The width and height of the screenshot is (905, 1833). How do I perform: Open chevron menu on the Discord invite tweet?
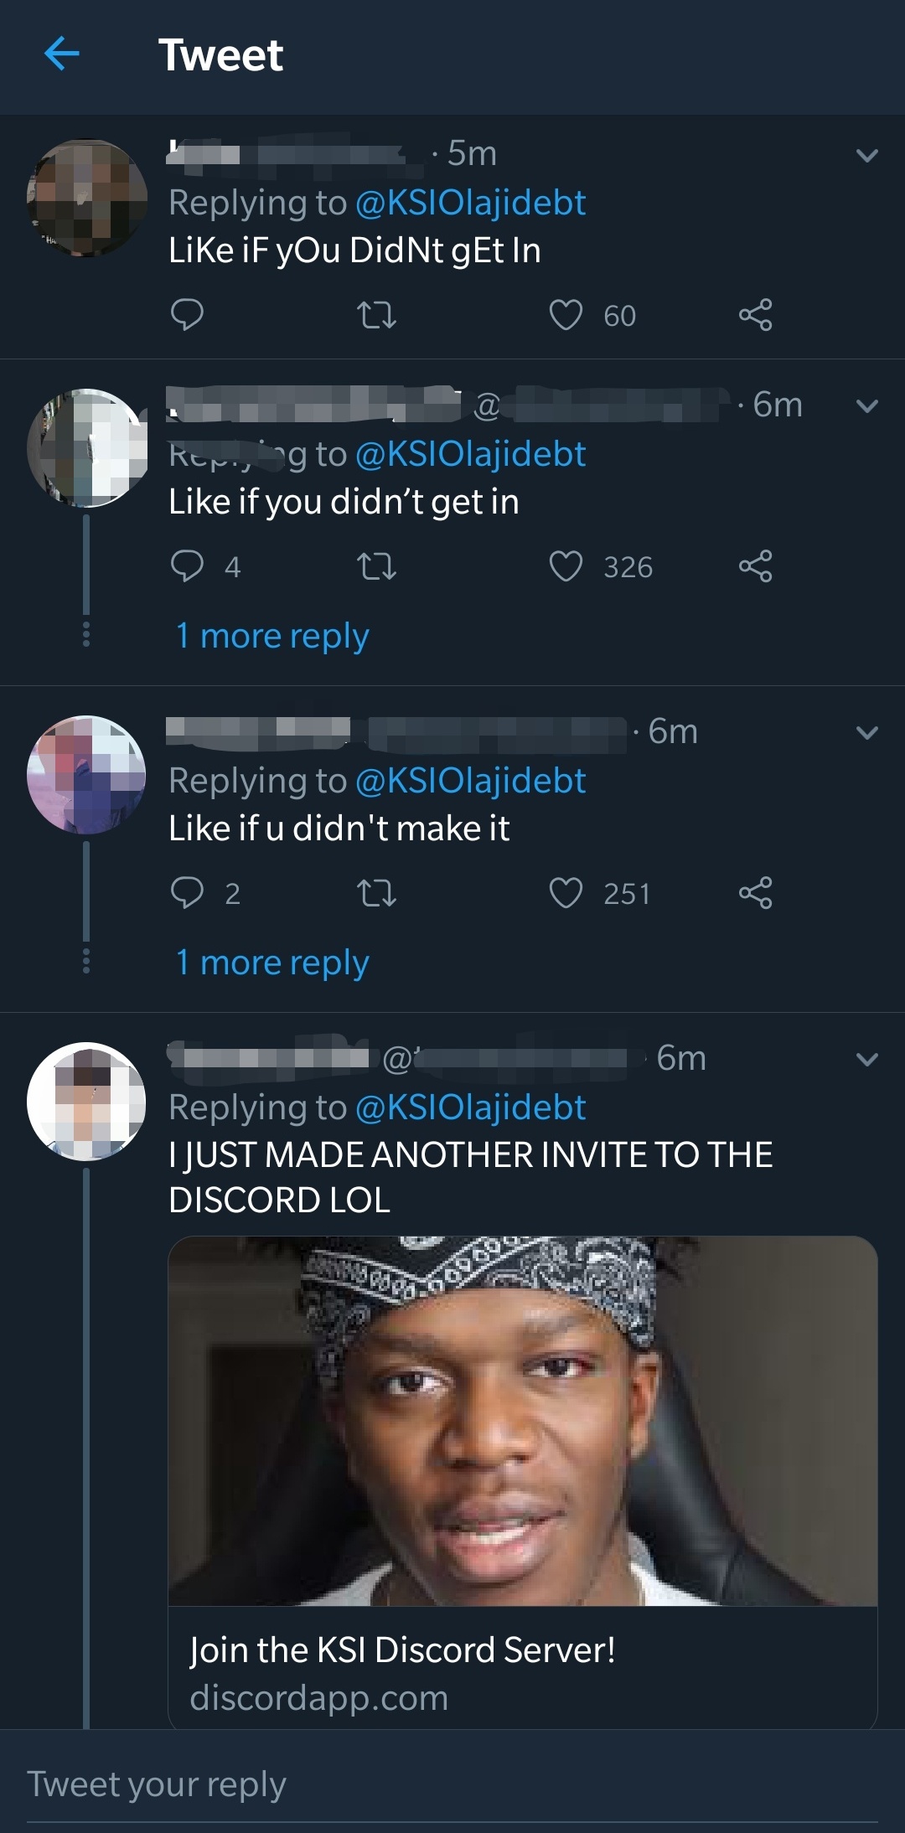pyautogui.click(x=867, y=1060)
